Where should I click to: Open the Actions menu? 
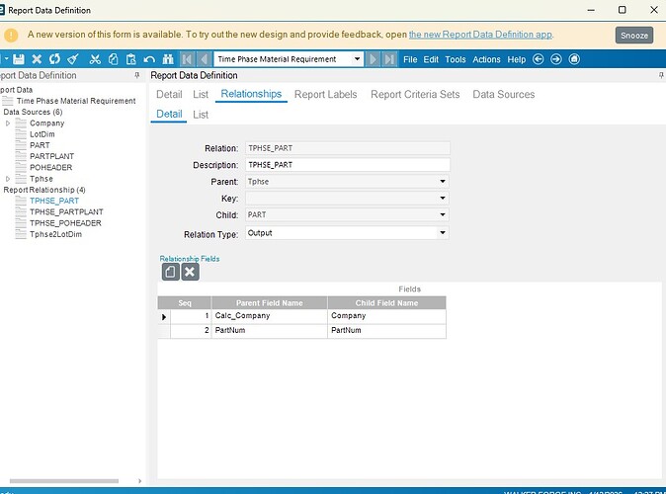[x=486, y=59]
